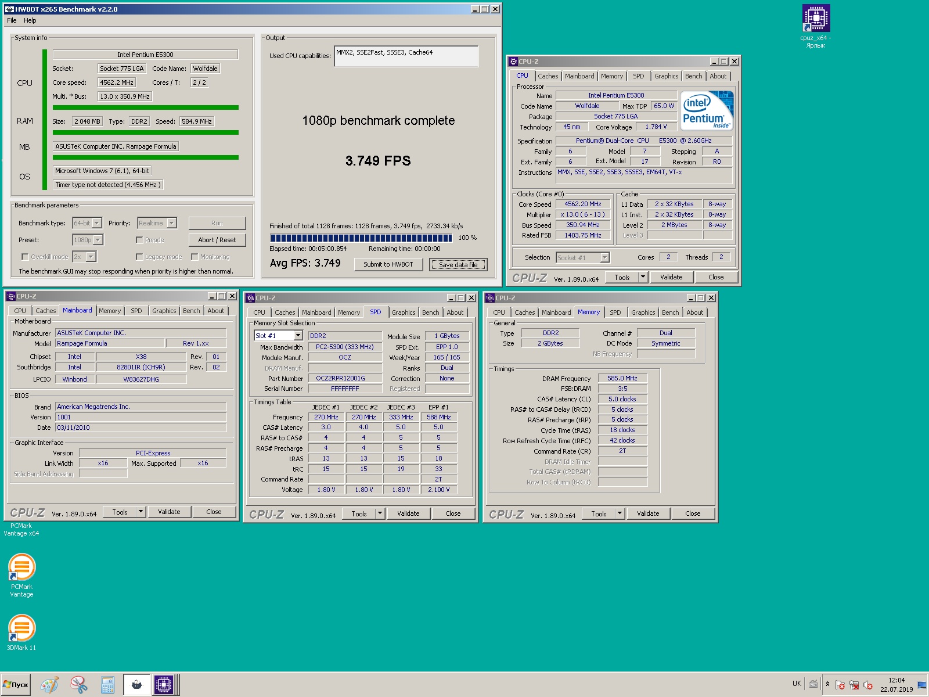Open the File menu in HWBOT
The height and width of the screenshot is (697, 929).
click(x=12, y=20)
